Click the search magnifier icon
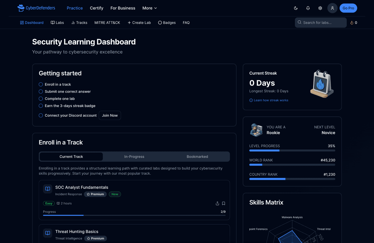This screenshot has width=374, height=243. (300, 22)
